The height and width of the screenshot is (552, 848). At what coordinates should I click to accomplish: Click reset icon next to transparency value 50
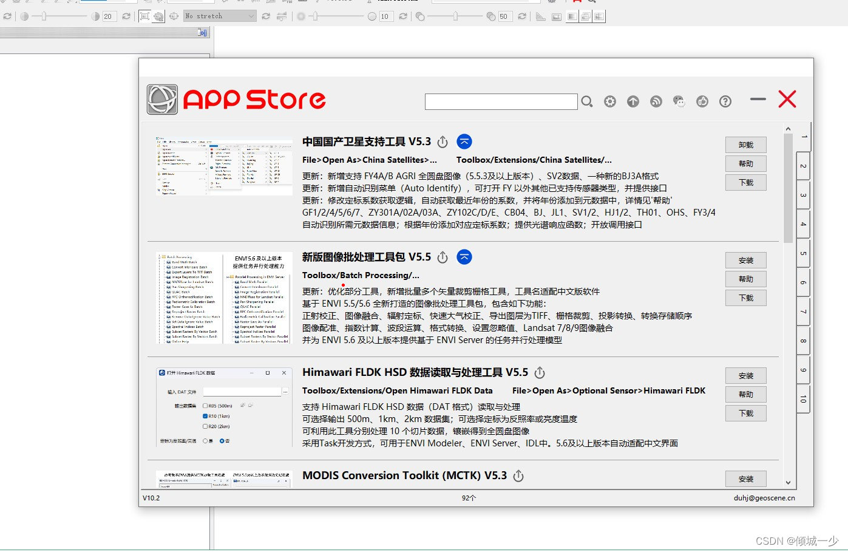521,16
